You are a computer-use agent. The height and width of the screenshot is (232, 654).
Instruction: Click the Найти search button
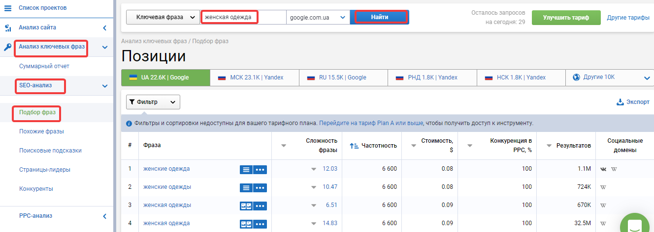380,17
